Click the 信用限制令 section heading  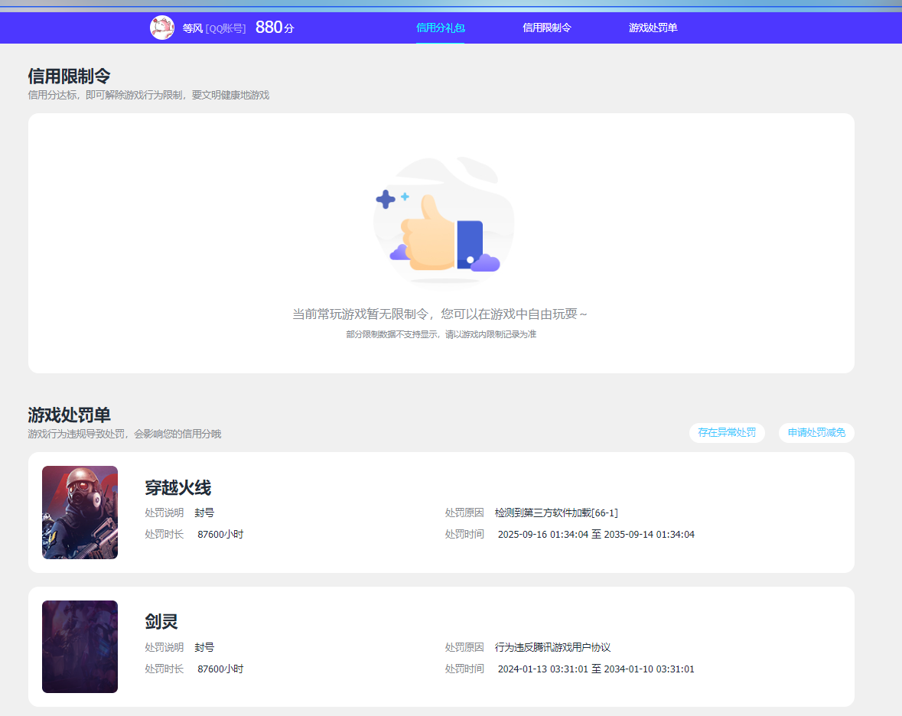(69, 76)
